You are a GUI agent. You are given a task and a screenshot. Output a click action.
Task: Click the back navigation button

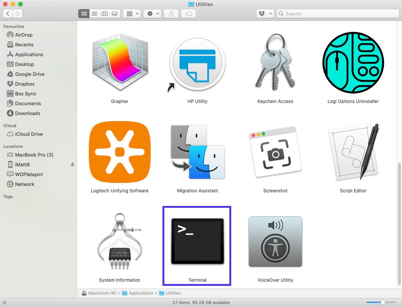[8, 14]
